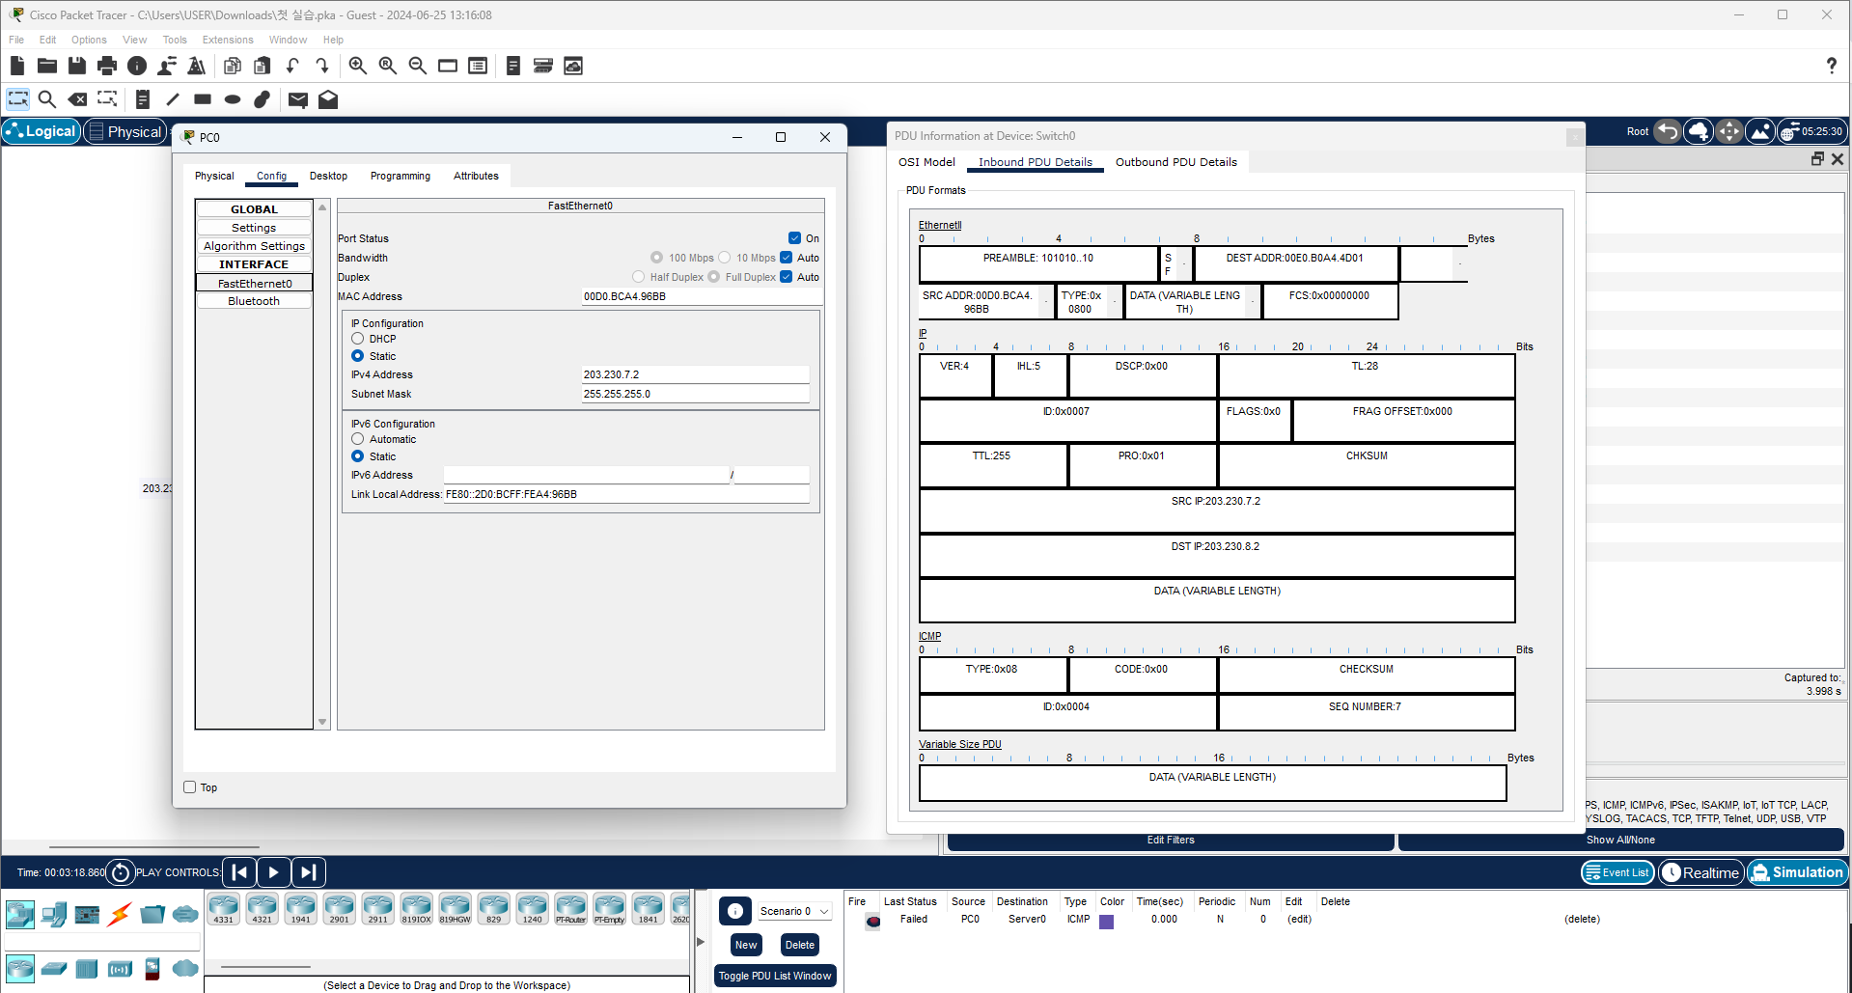Tick the Top checkbox in PC0 window
The width and height of the screenshot is (1852, 993).
[190, 787]
